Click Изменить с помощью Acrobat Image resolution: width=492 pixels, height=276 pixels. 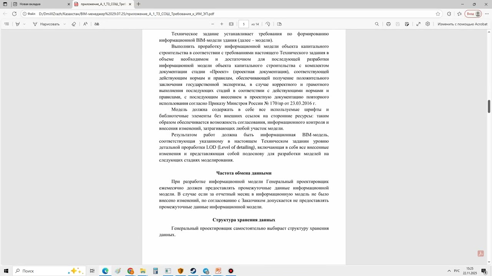point(462,24)
